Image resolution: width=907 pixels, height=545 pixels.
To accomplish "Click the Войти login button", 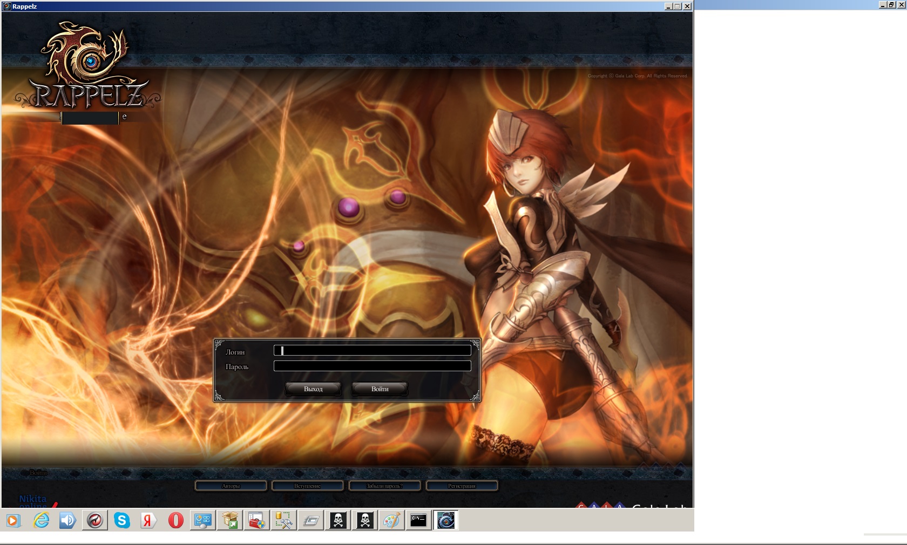I will pos(380,389).
